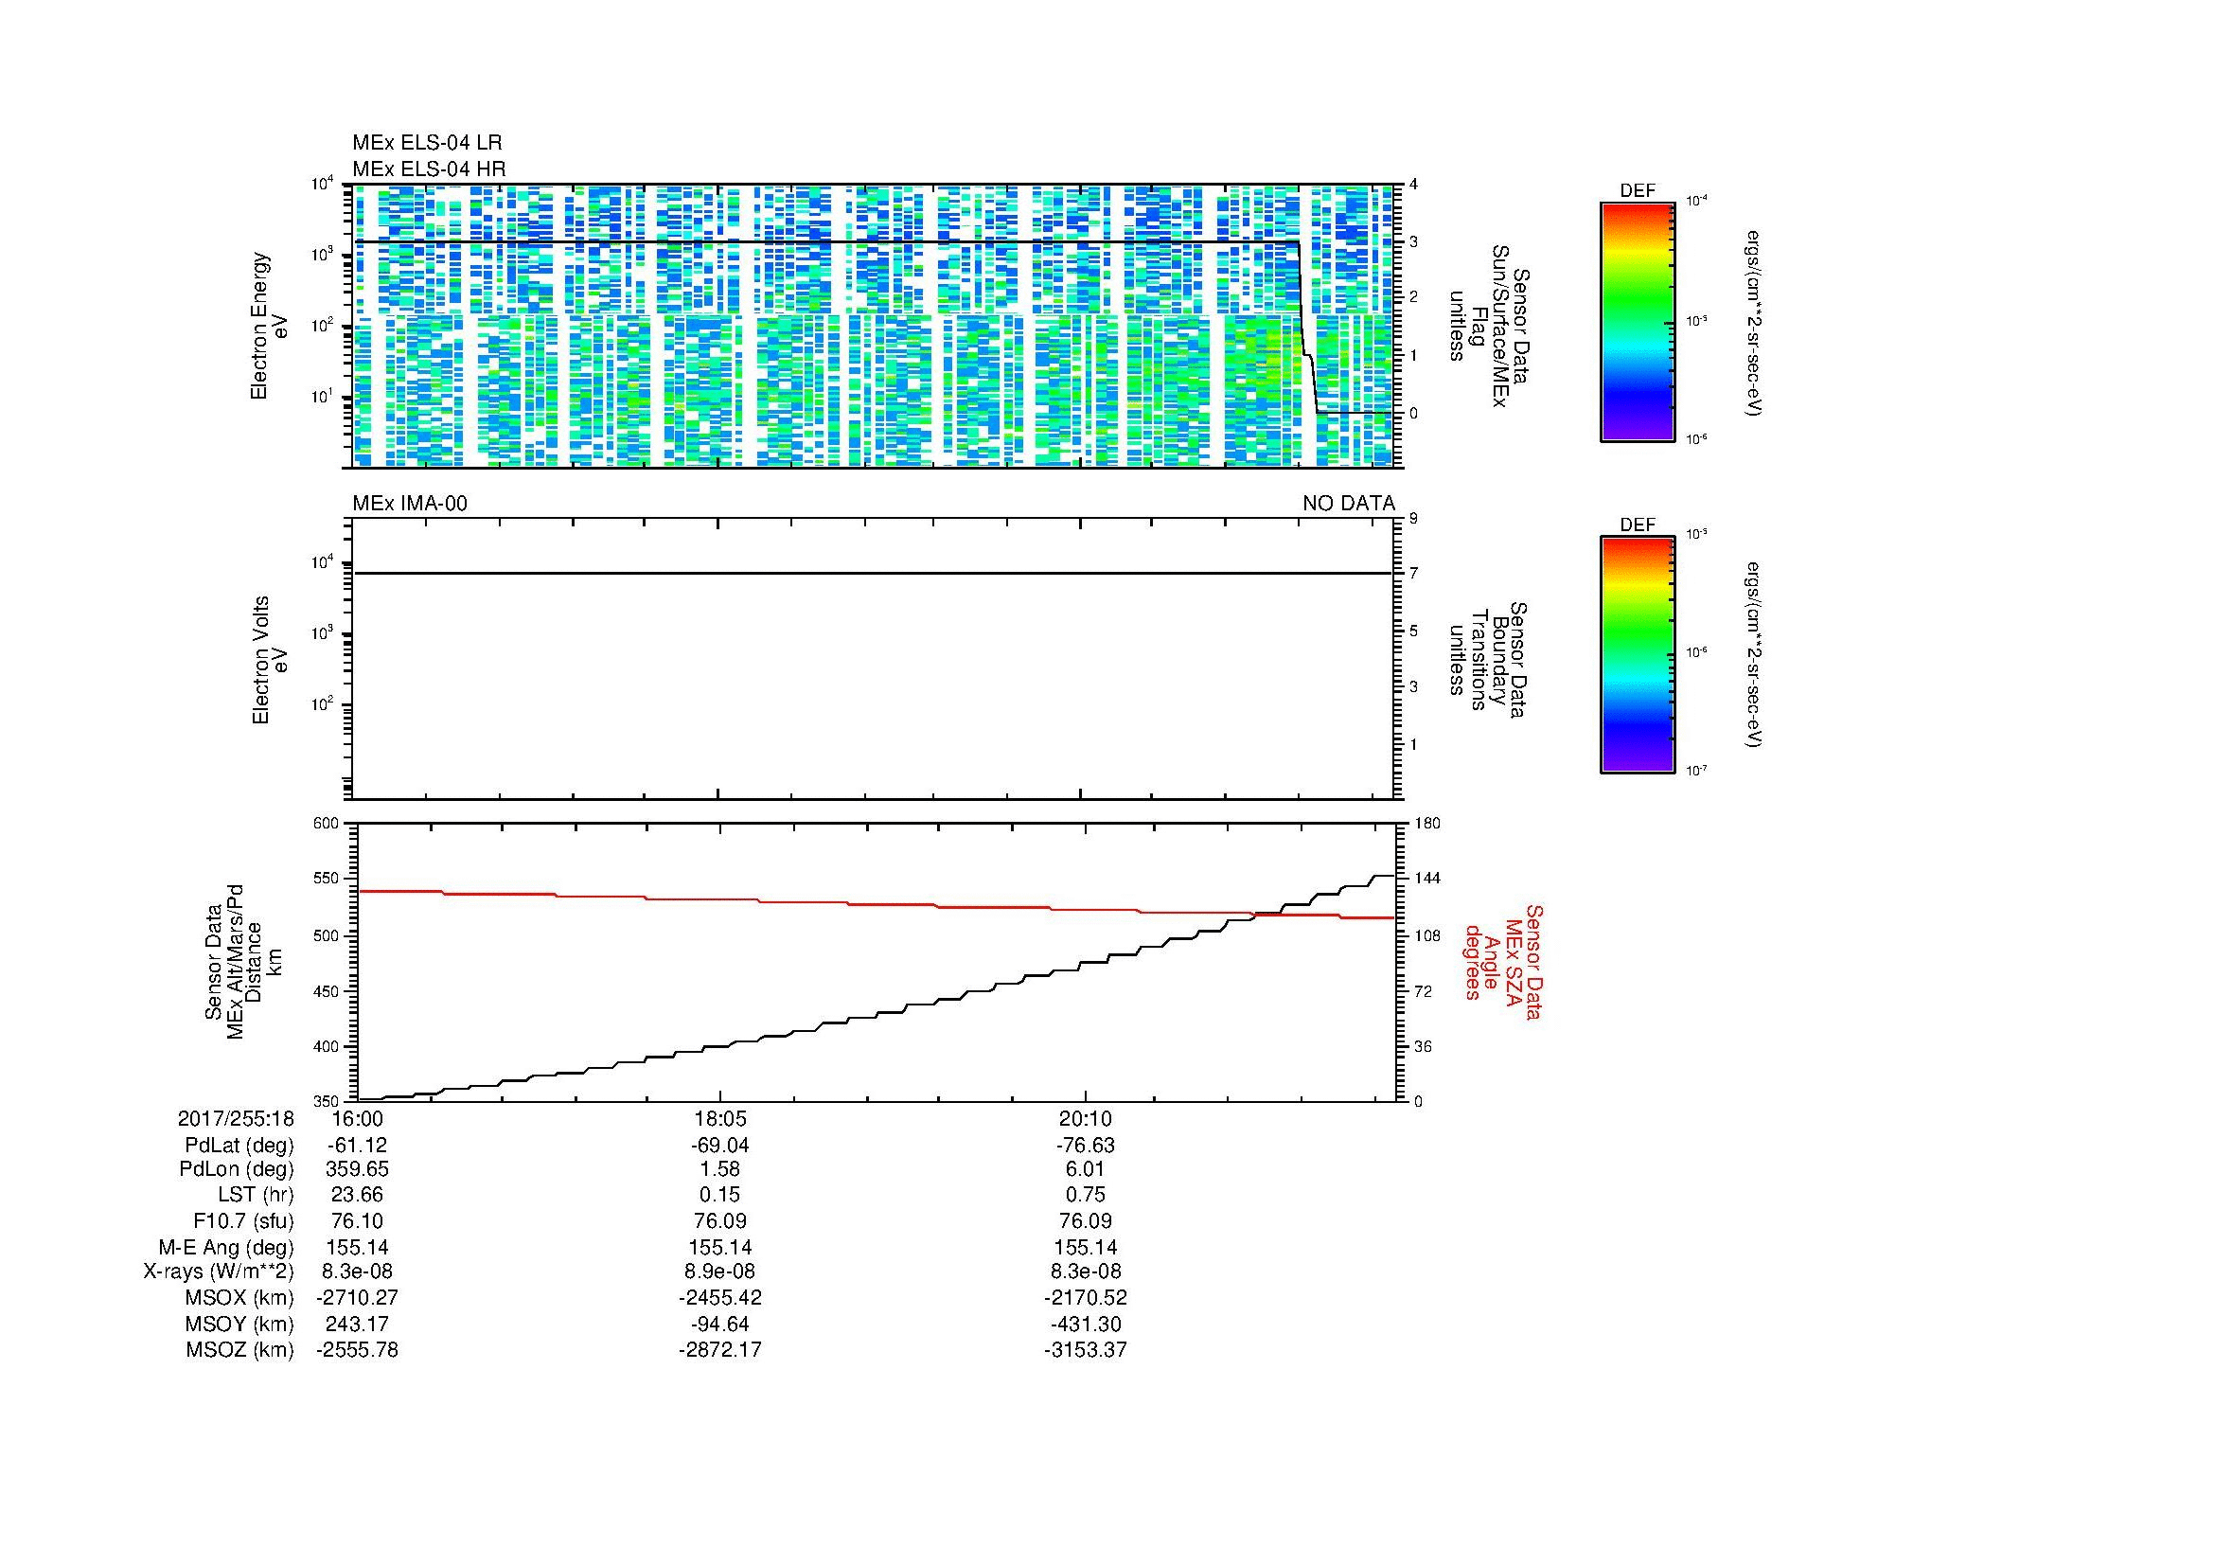Click the top colorbar units label

tap(1754, 323)
